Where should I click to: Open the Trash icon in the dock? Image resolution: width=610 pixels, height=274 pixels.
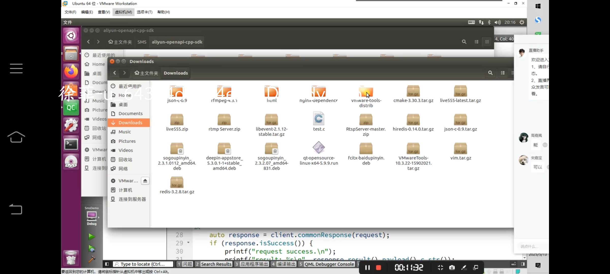click(x=71, y=258)
